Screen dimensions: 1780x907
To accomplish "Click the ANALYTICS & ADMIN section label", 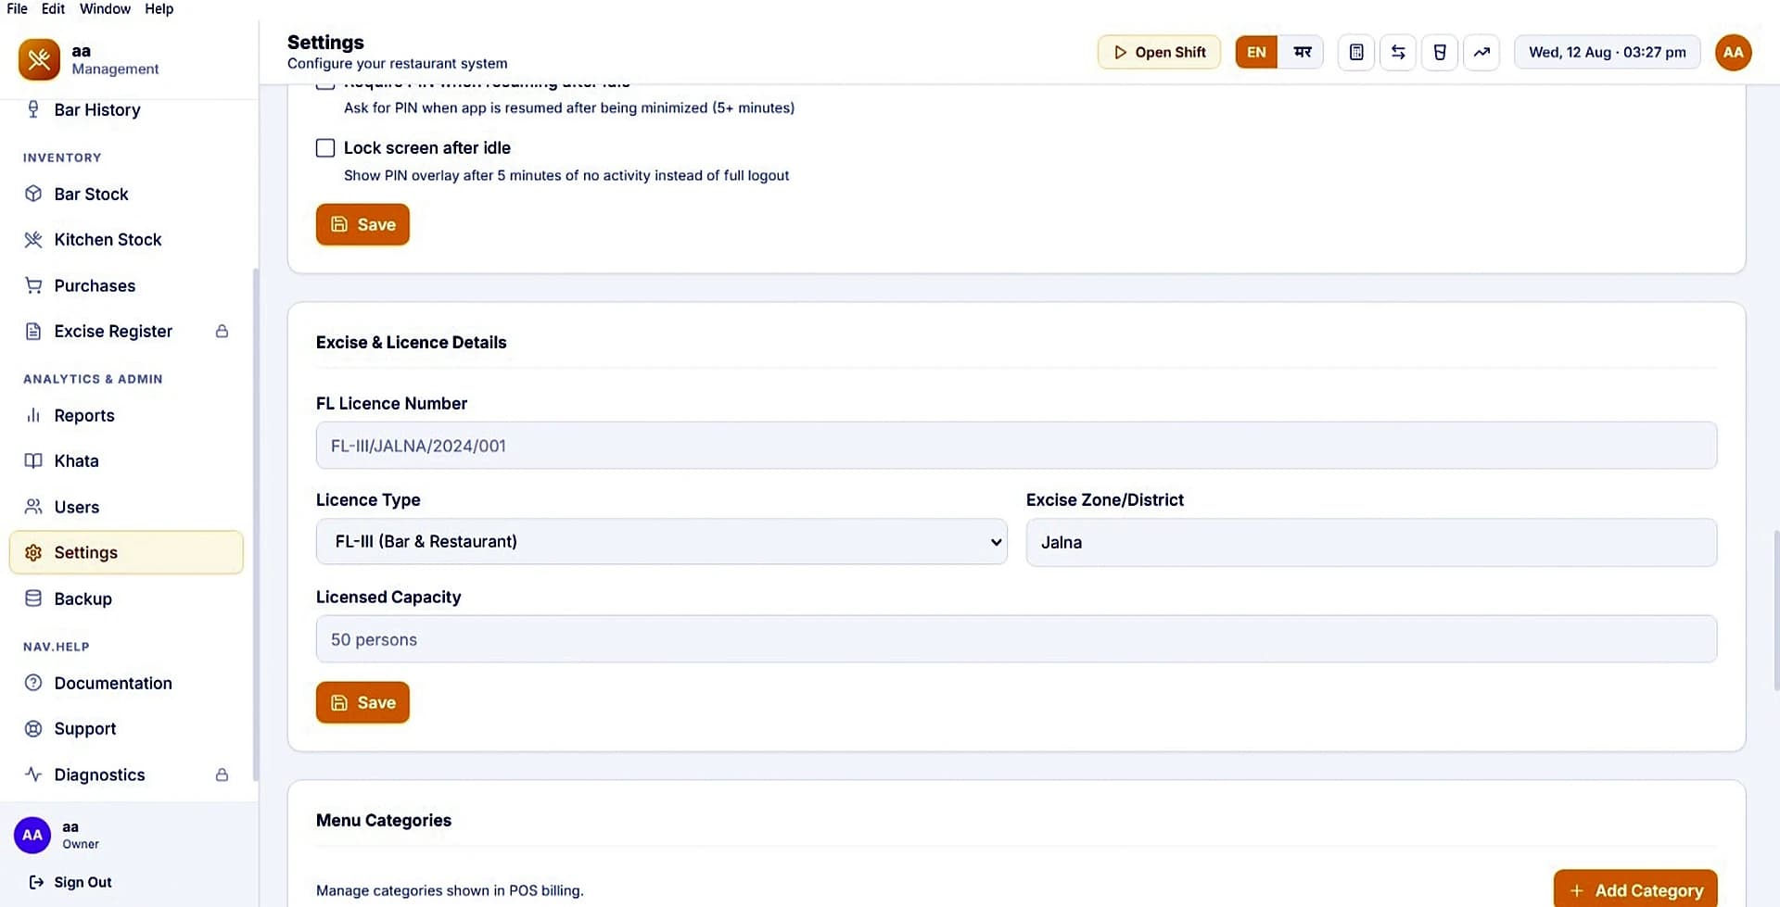I will coord(93,379).
